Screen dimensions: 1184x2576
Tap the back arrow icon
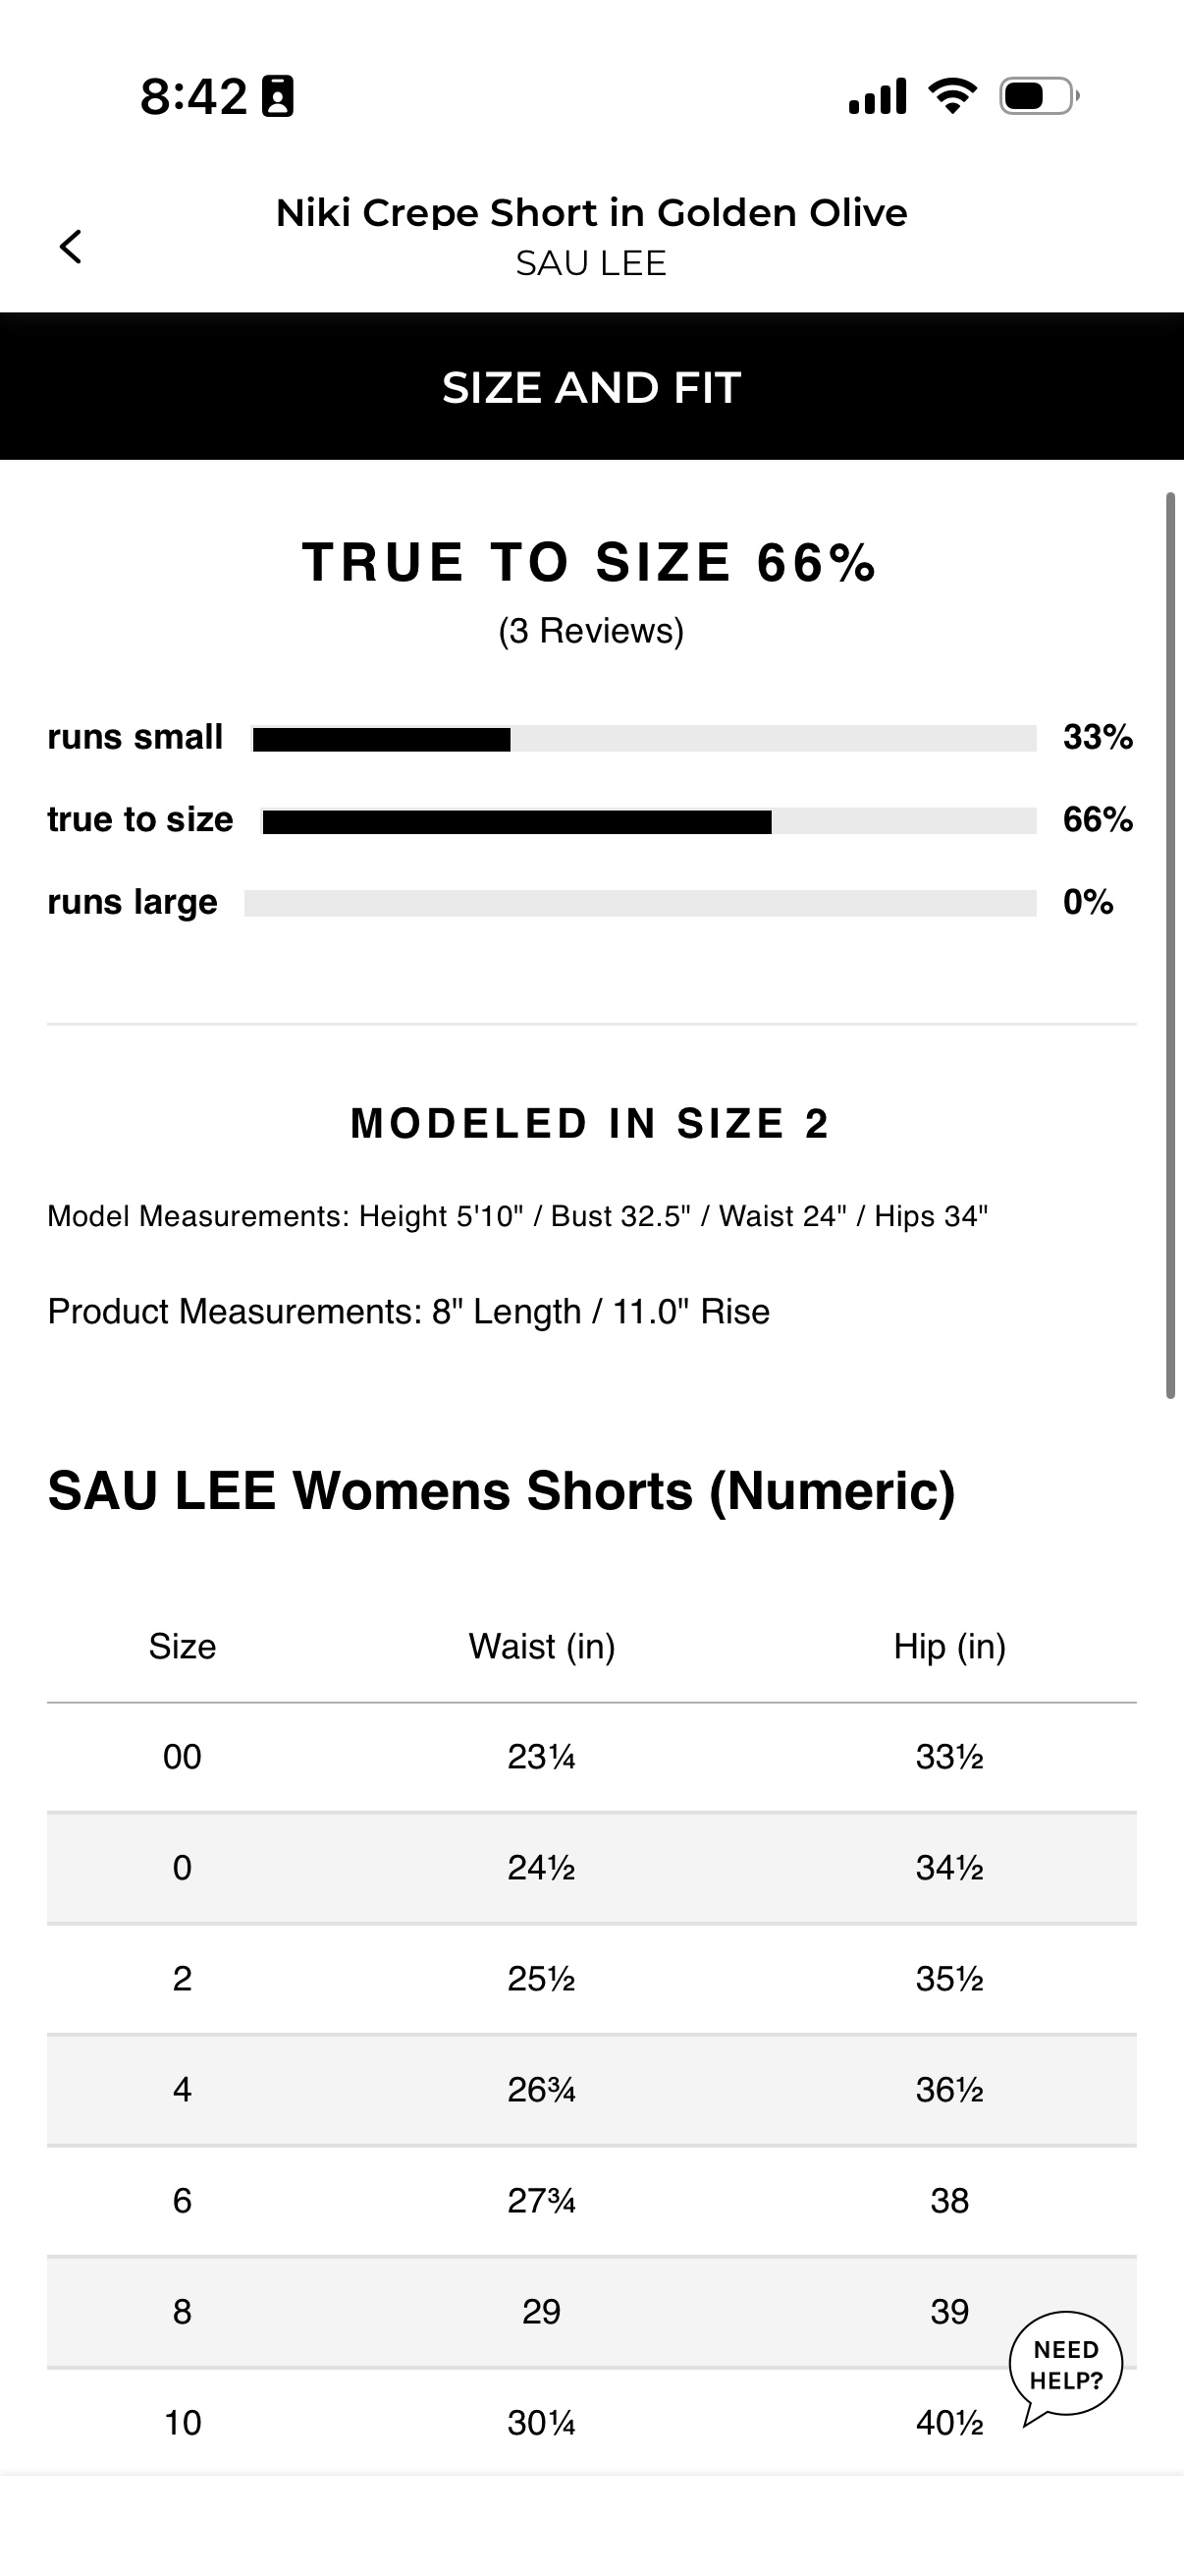click(x=70, y=246)
